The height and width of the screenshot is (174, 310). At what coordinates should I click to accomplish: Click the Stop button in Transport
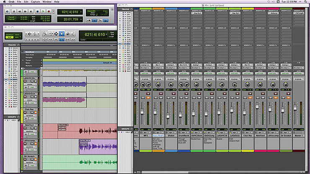tap(37, 12)
